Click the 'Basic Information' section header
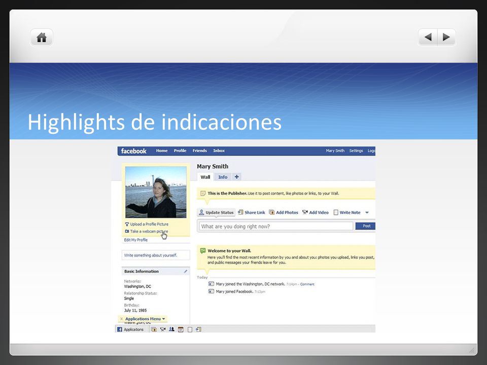487x365 pixels. point(142,271)
